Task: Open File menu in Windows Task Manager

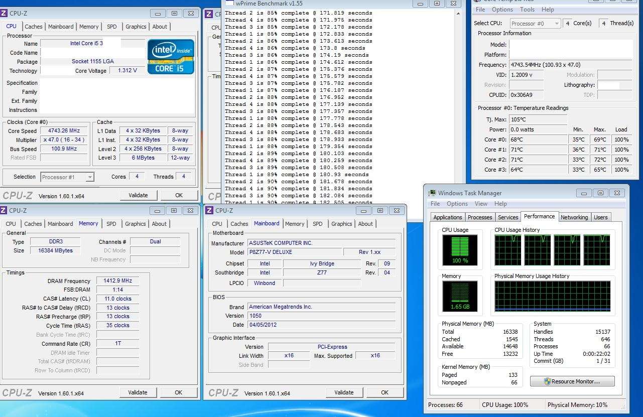Action: tap(435, 204)
